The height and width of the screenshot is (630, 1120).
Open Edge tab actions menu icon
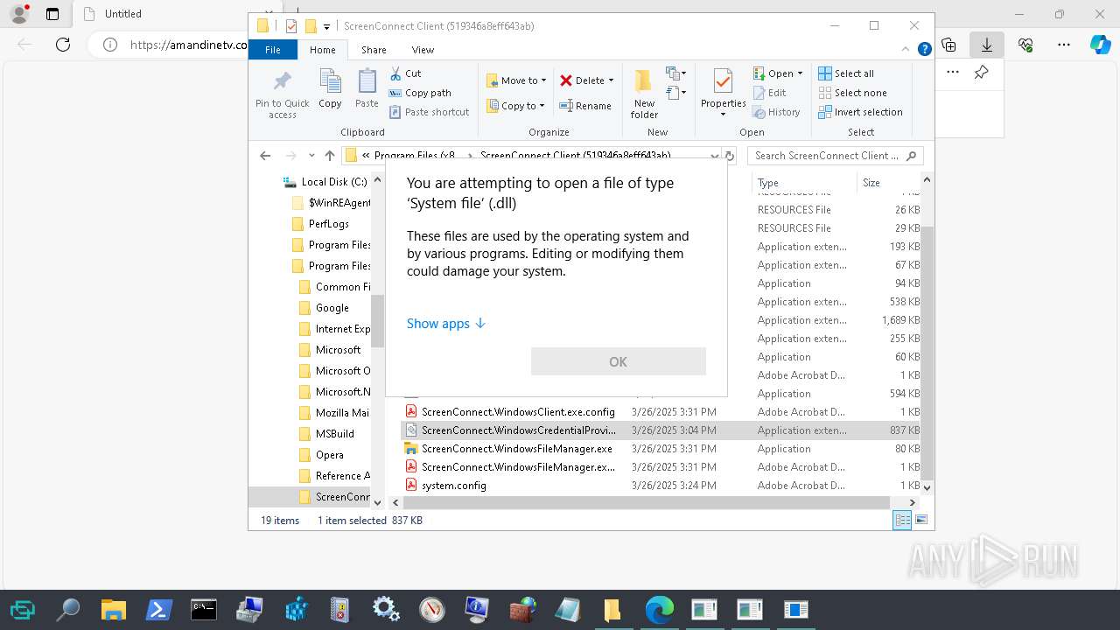52,14
